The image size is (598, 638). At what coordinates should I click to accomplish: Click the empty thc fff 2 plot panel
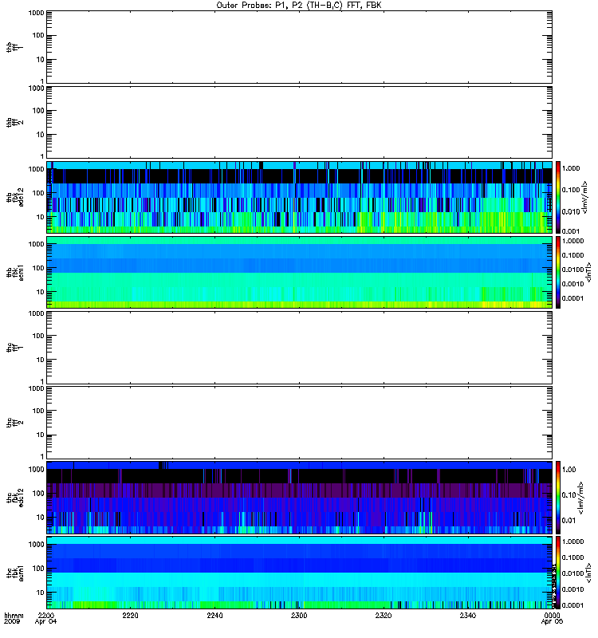coord(299,423)
